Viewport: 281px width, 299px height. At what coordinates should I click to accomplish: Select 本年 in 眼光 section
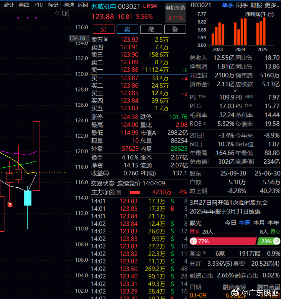273,223
